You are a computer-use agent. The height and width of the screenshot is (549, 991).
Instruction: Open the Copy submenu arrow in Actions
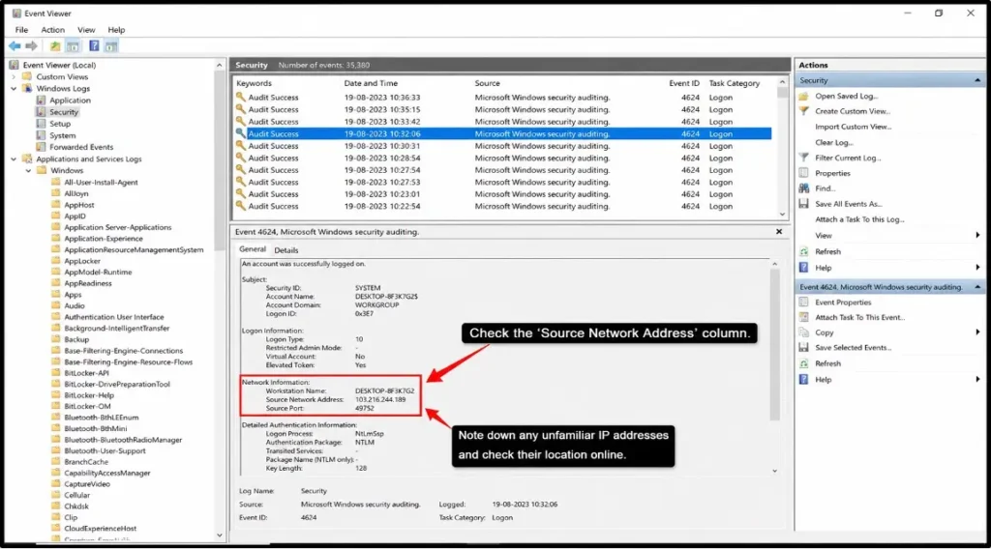click(x=977, y=332)
